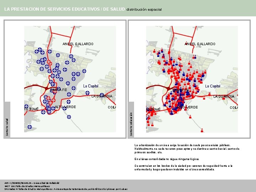Open the vertical 'Santa Fe: educación' side tab
This screenshot has height=192, width=256.
pyautogui.click(x=131, y=120)
